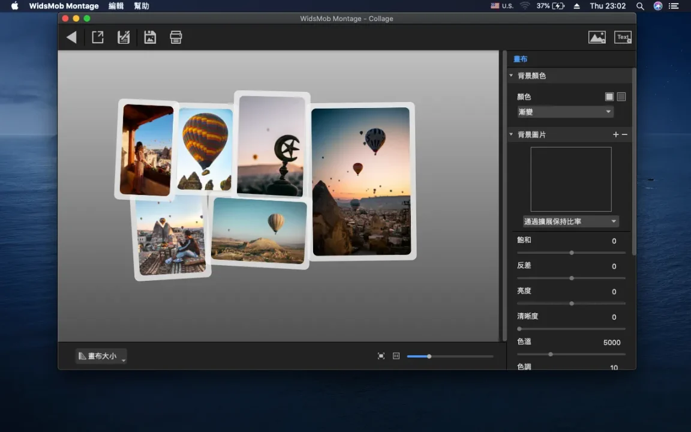
Task: Adjust the 亮度 brightness slider
Action: coord(571,304)
